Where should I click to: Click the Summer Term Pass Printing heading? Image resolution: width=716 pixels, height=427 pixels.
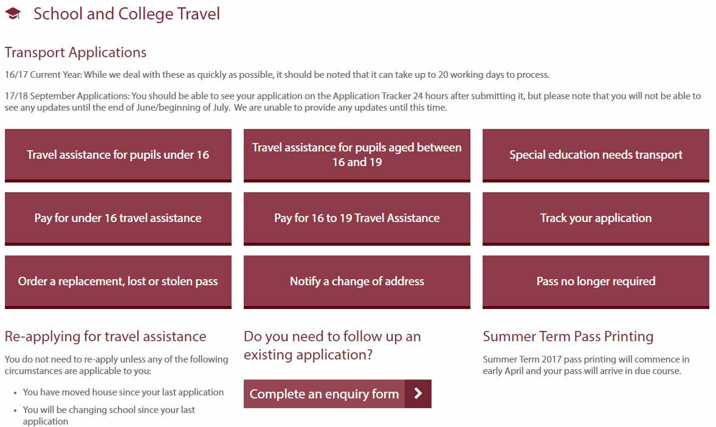pos(568,336)
